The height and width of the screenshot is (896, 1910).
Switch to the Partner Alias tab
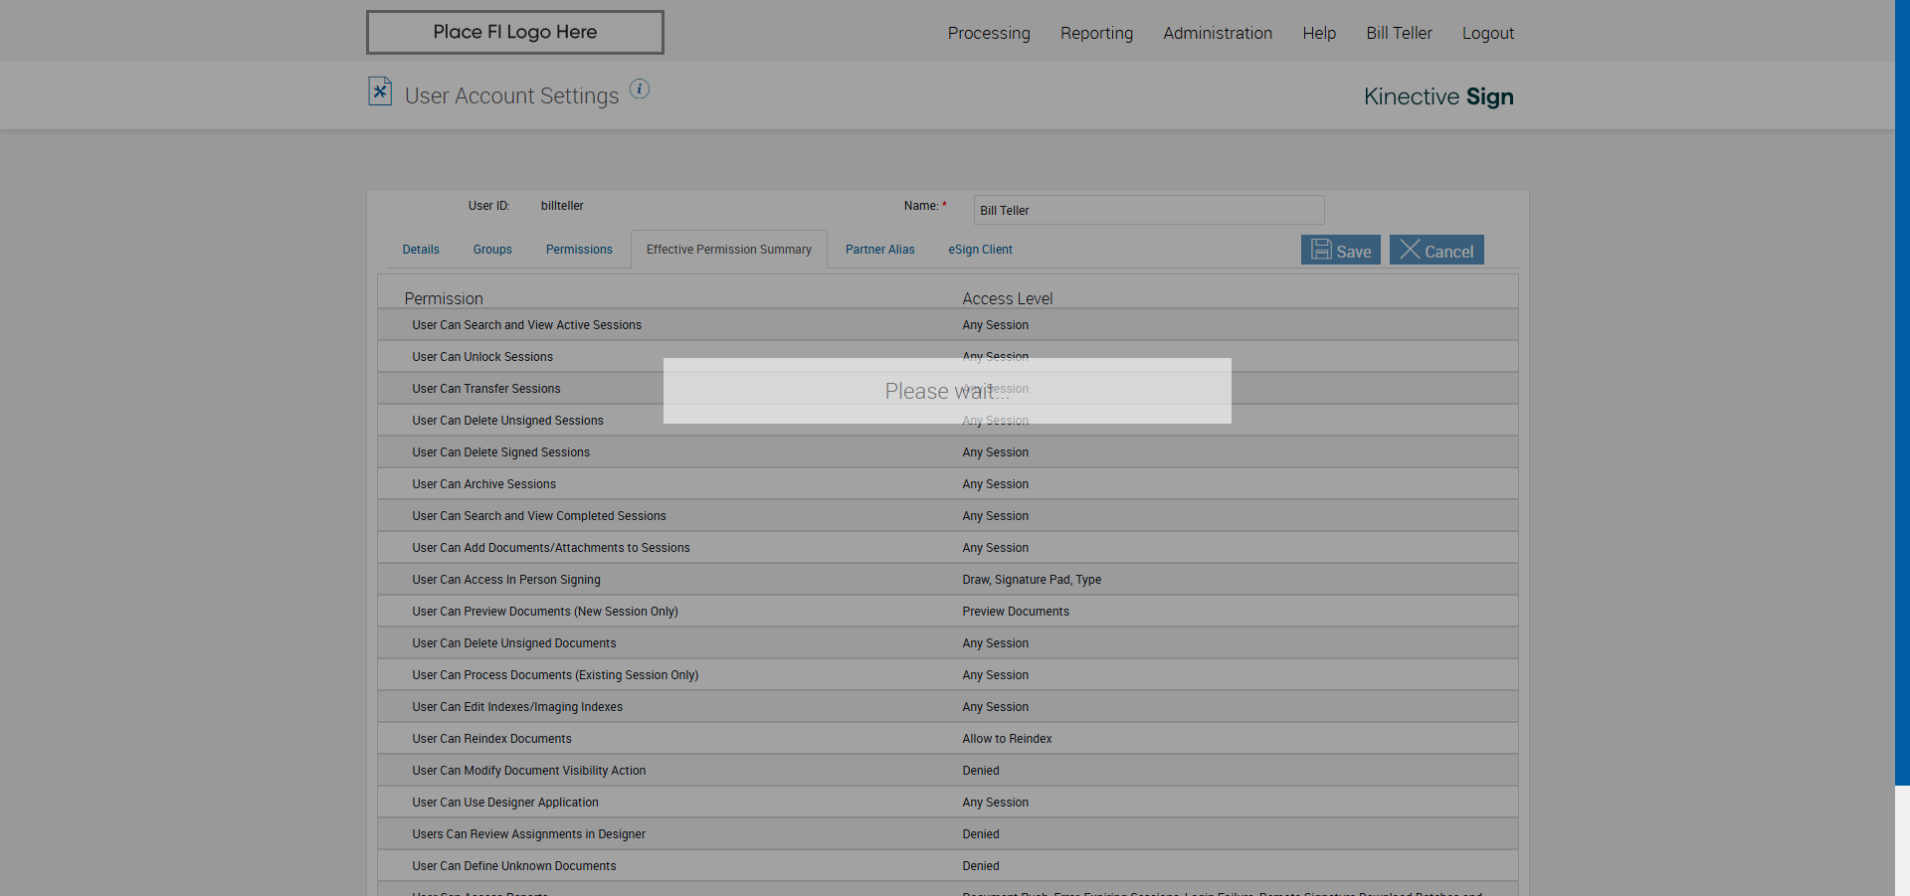pos(880,250)
